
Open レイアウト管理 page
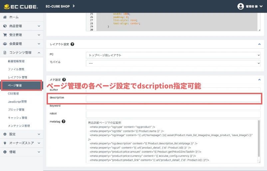[18, 77]
